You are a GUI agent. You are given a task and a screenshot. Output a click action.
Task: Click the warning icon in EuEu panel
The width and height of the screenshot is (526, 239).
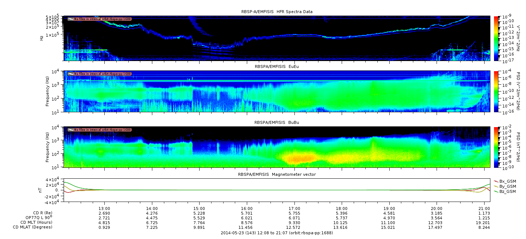pyautogui.click(x=71, y=74)
